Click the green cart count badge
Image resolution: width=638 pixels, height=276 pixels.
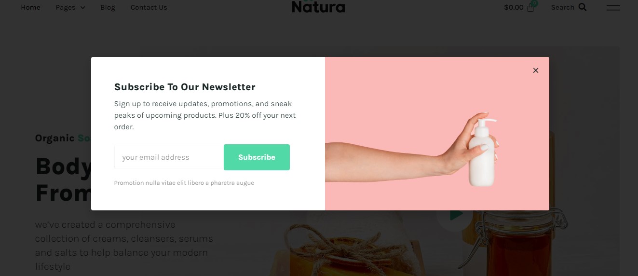pyautogui.click(x=534, y=3)
